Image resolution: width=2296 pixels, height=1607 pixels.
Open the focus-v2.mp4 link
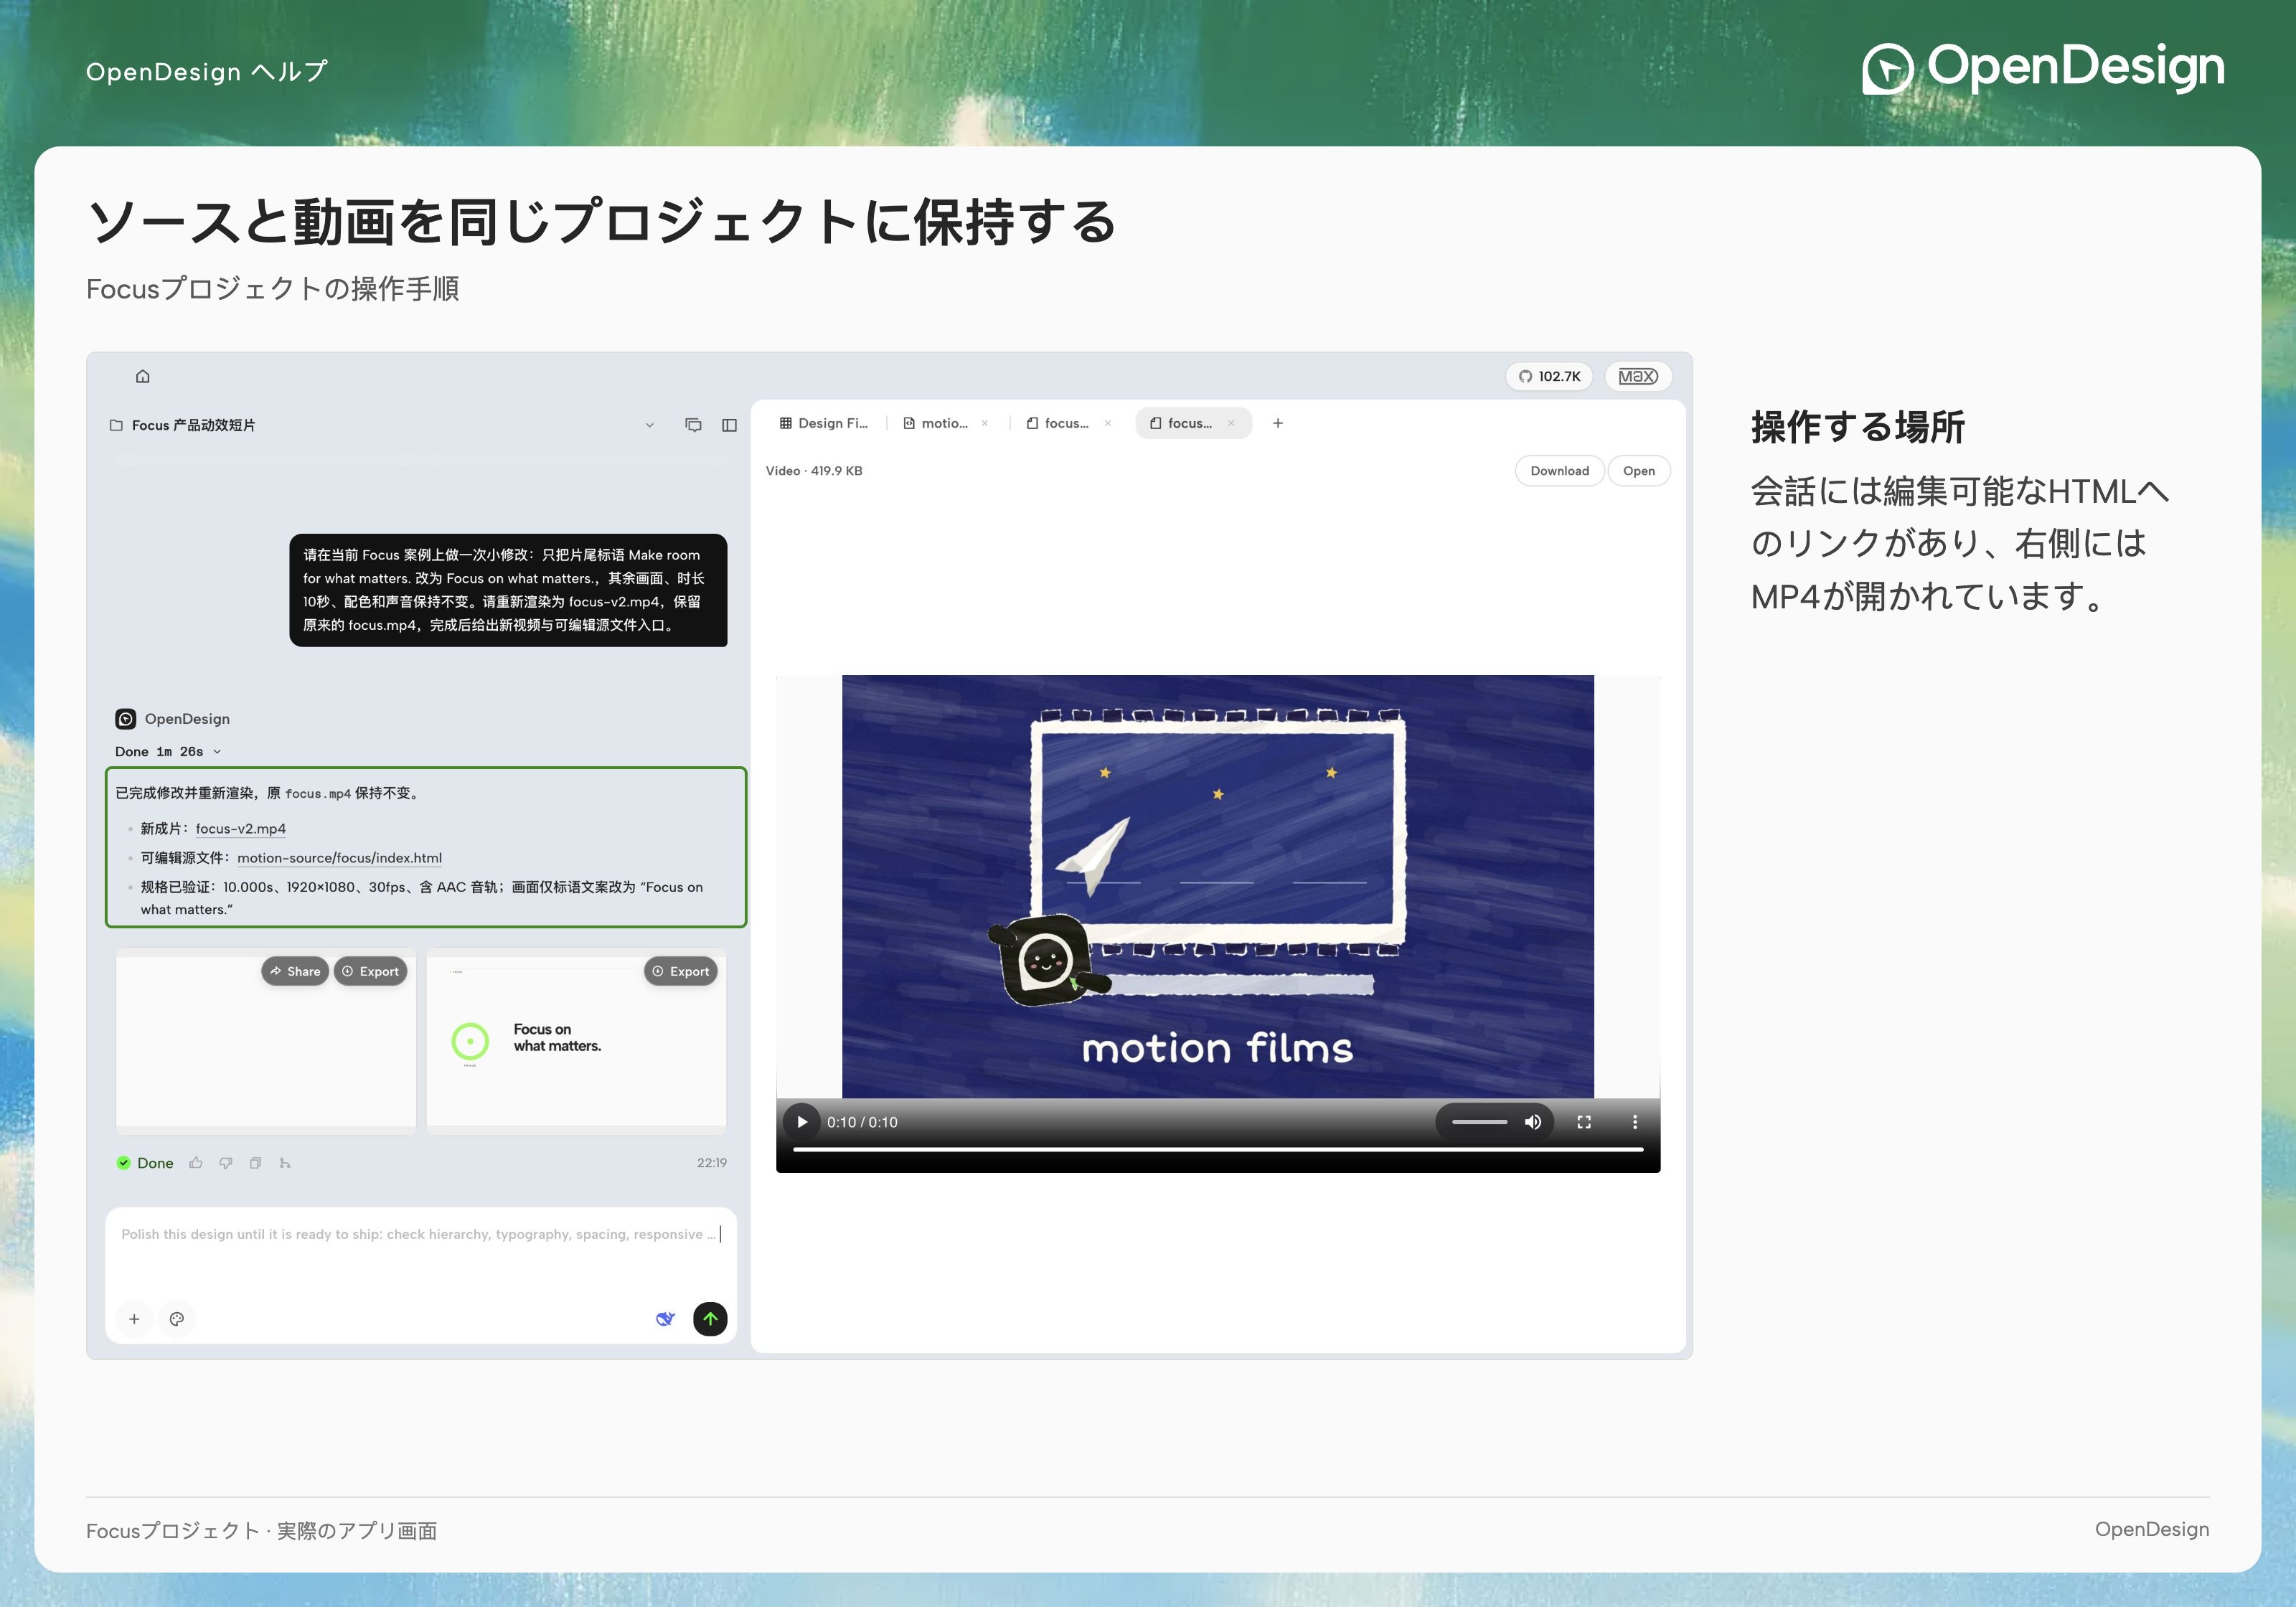[241, 829]
